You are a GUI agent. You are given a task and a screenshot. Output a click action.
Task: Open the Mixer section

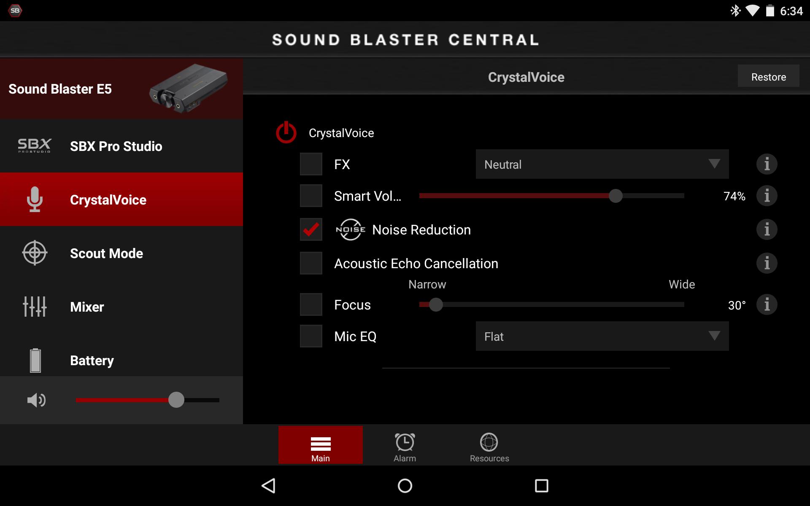tap(121, 307)
